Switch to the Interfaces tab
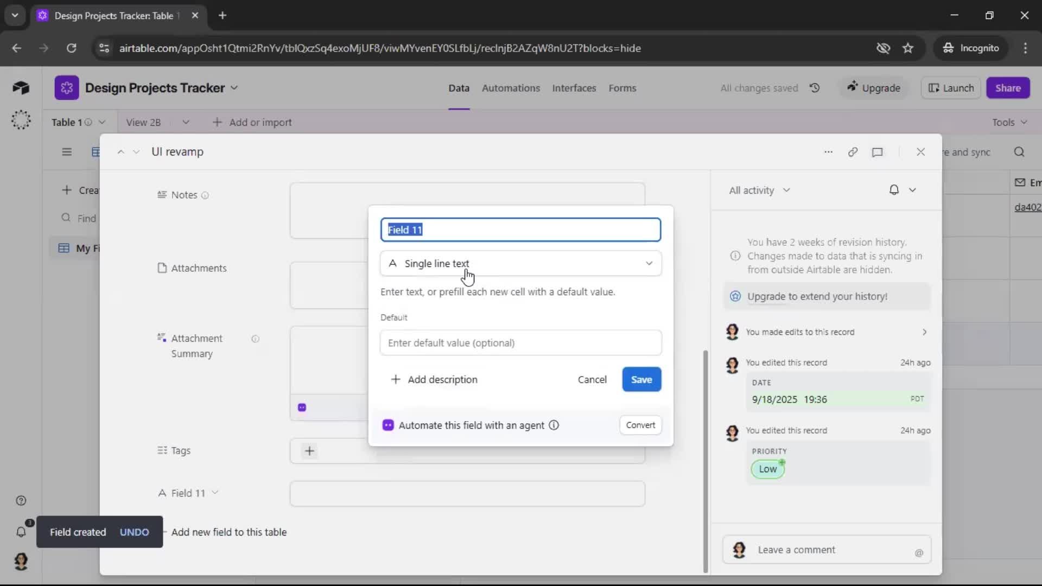The image size is (1042, 586). (x=574, y=88)
